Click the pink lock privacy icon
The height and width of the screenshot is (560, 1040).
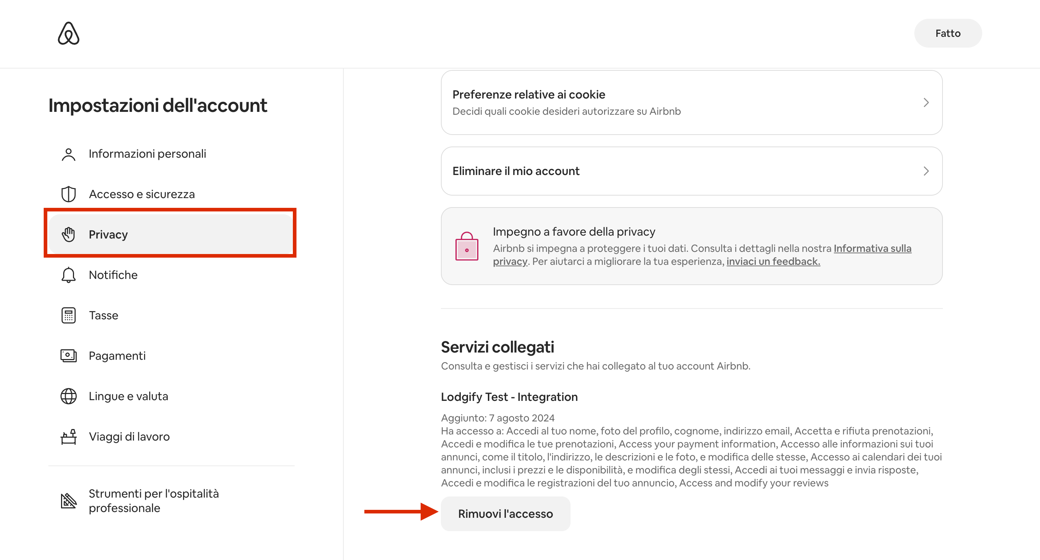pyautogui.click(x=467, y=246)
